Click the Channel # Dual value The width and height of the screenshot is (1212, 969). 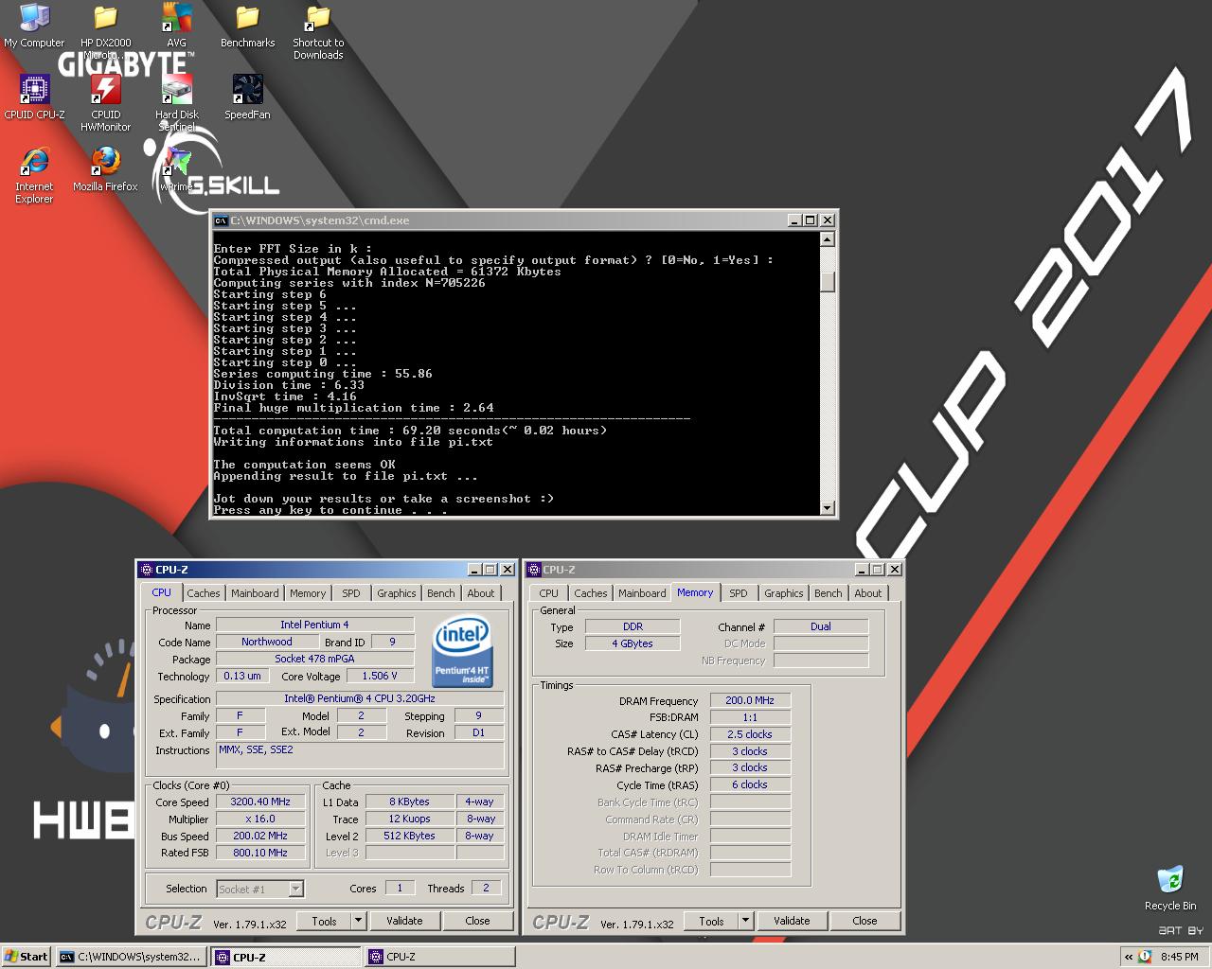click(821, 626)
